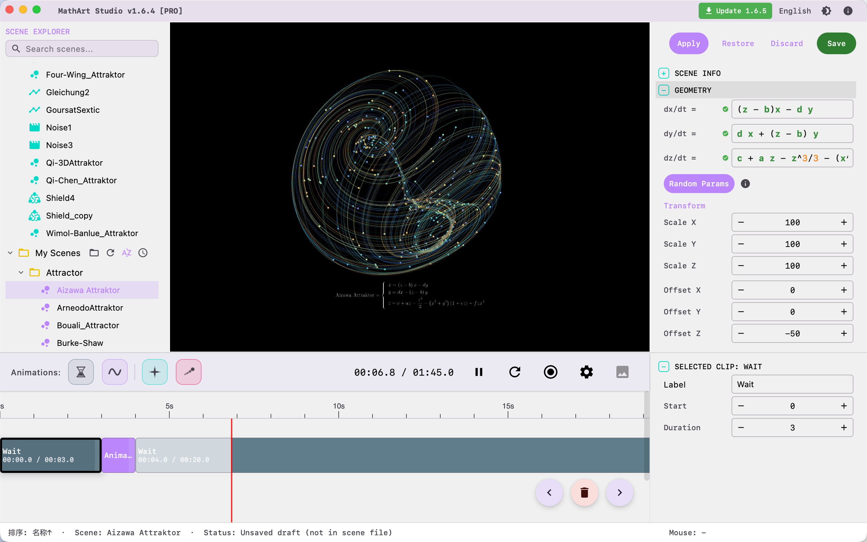Screen dimensions: 867x542
Task: Decrease Scale Y value
Action: (x=741, y=244)
